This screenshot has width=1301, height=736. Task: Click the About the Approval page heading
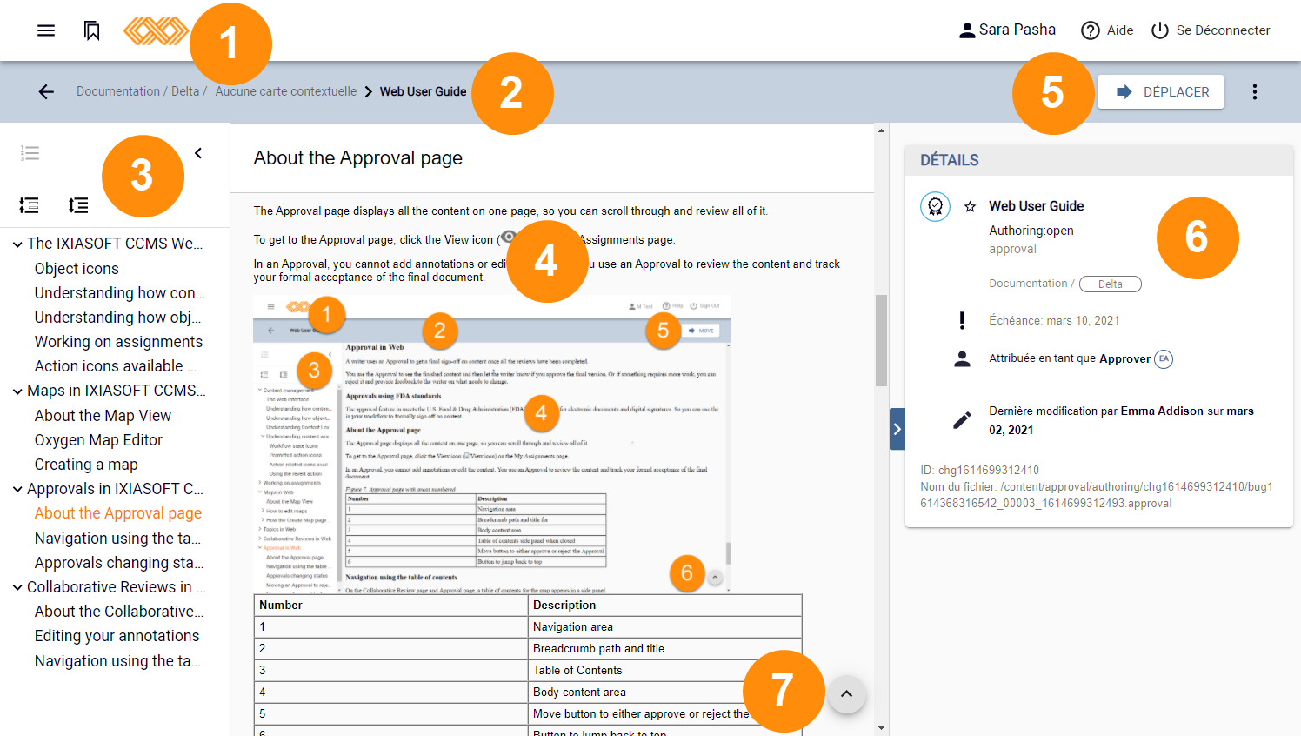tap(358, 158)
